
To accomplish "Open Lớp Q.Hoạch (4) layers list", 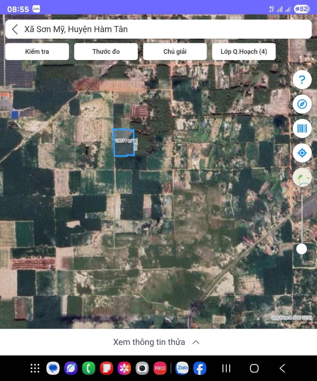I will 244,51.
